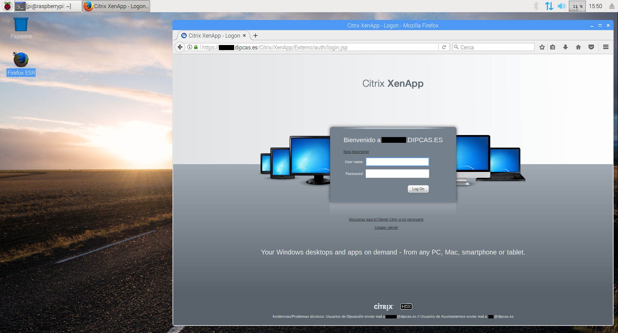Open the Limpiar cliente link
This screenshot has width=618, height=333.
pos(386,227)
